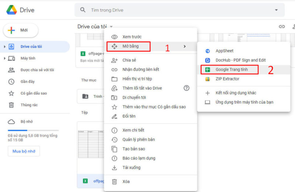Image resolution: width=295 pixels, height=192 pixels.
Task: Click the star icon in sidebar
Action: coord(11,93)
